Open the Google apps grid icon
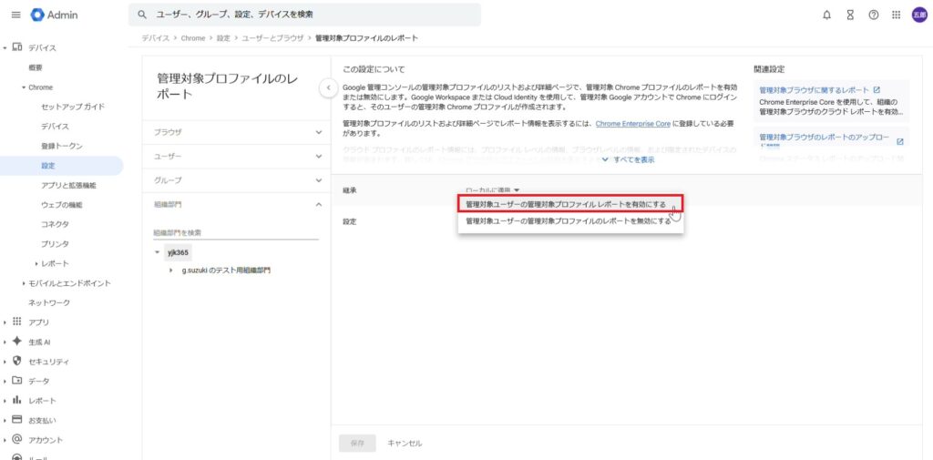 tap(896, 15)
